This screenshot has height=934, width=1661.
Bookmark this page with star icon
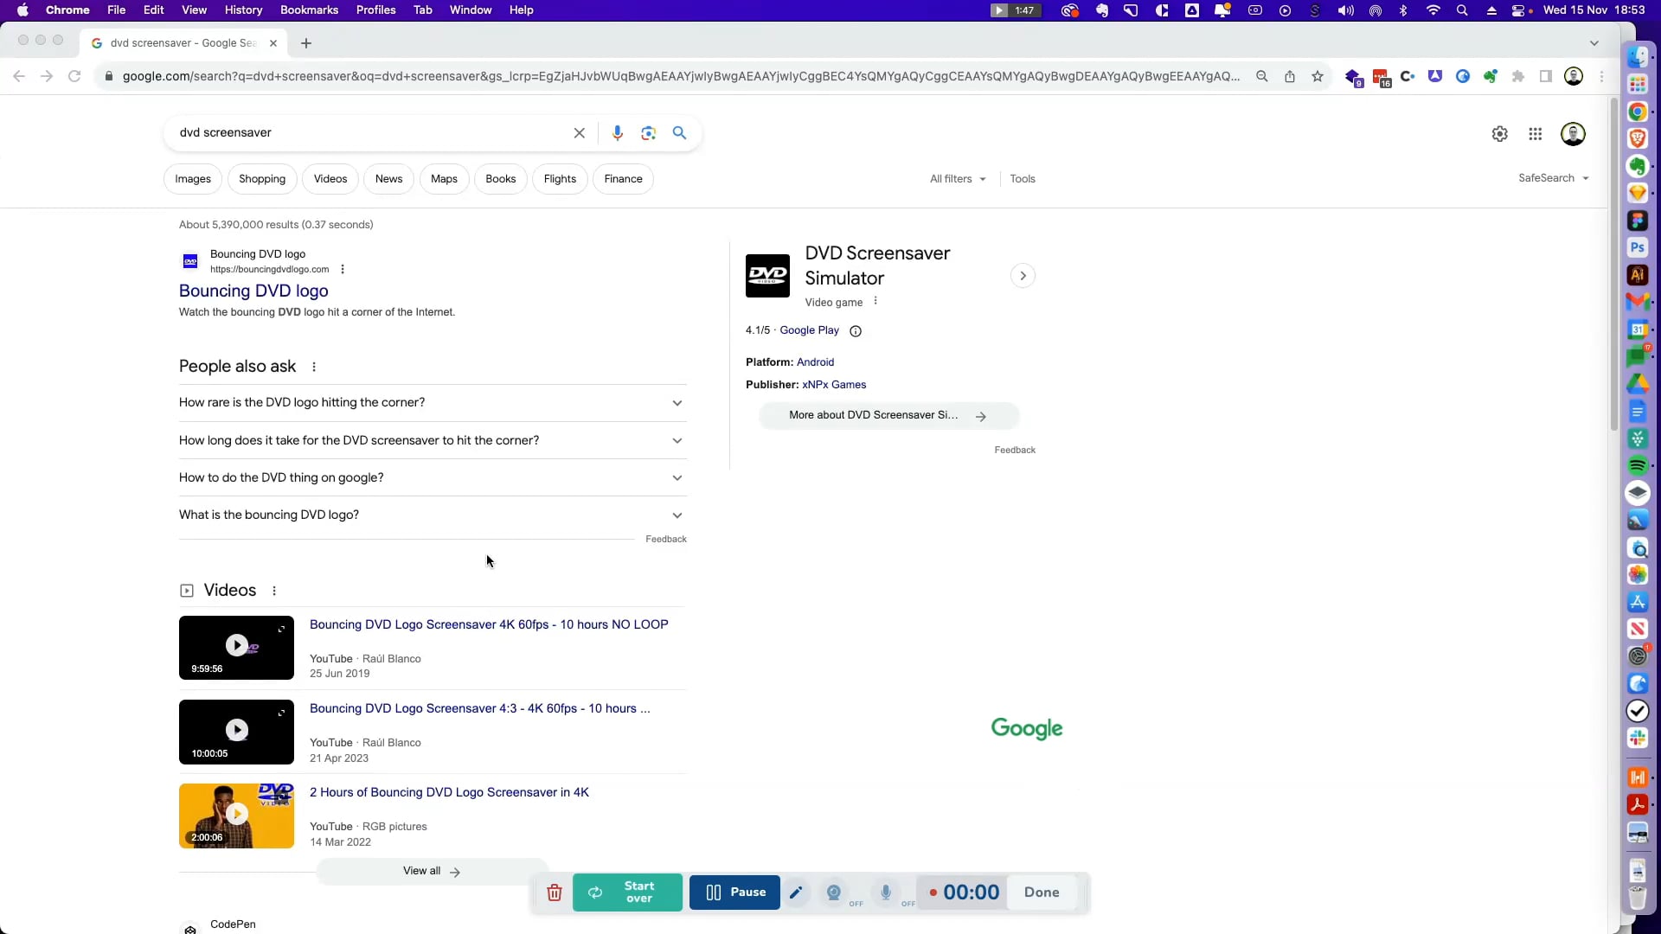tap(1317, 76)
